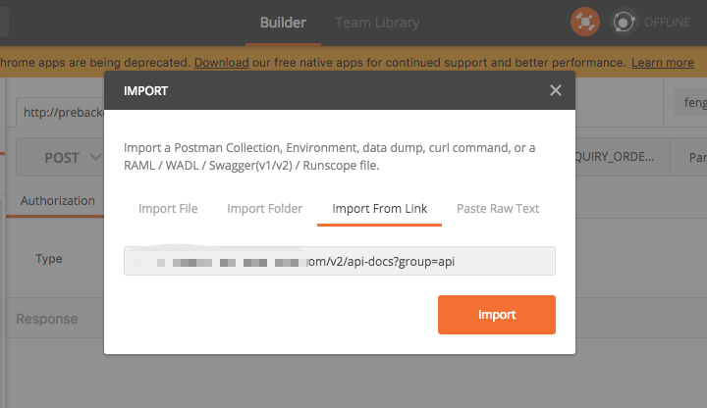Click the sync status orbit icon

point(625,22)
